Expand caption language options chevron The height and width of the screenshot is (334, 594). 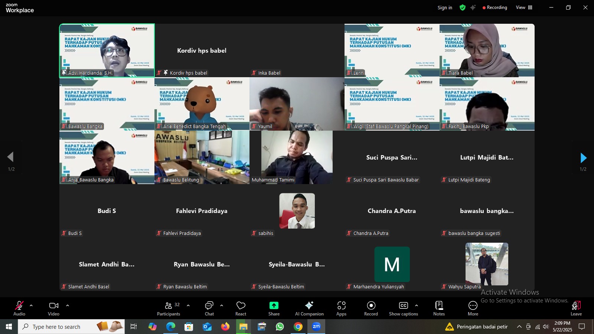pyautogui.click(x=415, y=305)
